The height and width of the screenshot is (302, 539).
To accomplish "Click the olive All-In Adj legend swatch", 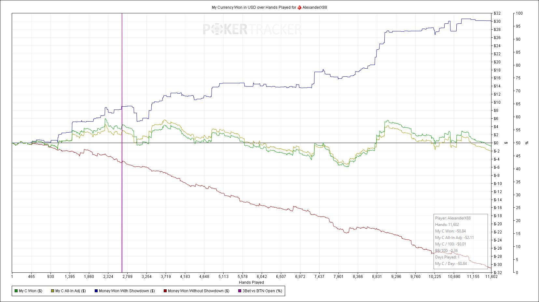I will click(53, 291).
